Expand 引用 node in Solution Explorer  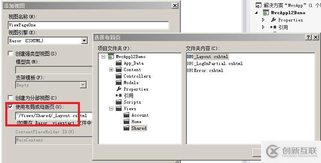point(263,27)
